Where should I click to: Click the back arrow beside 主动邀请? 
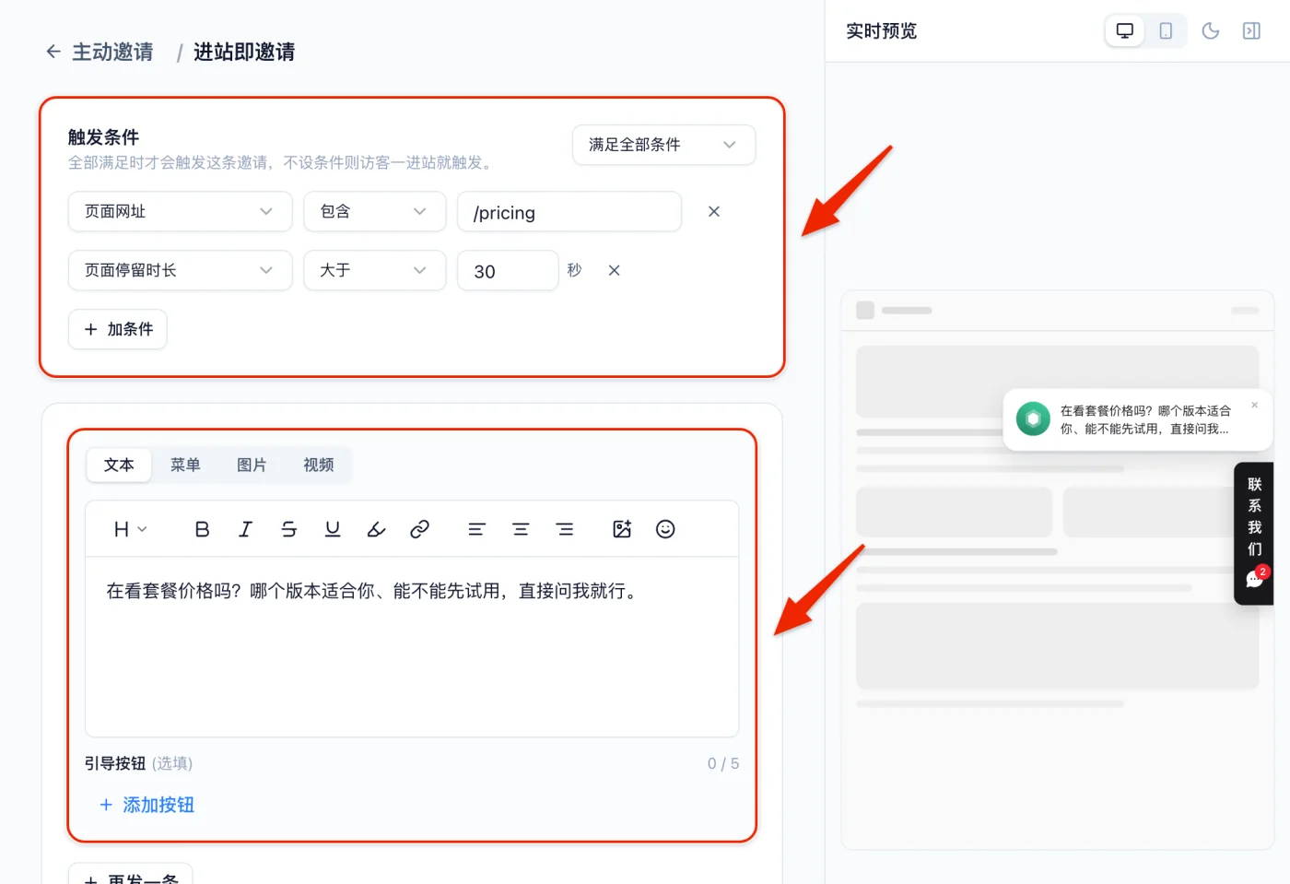click(x=53, y=52)
